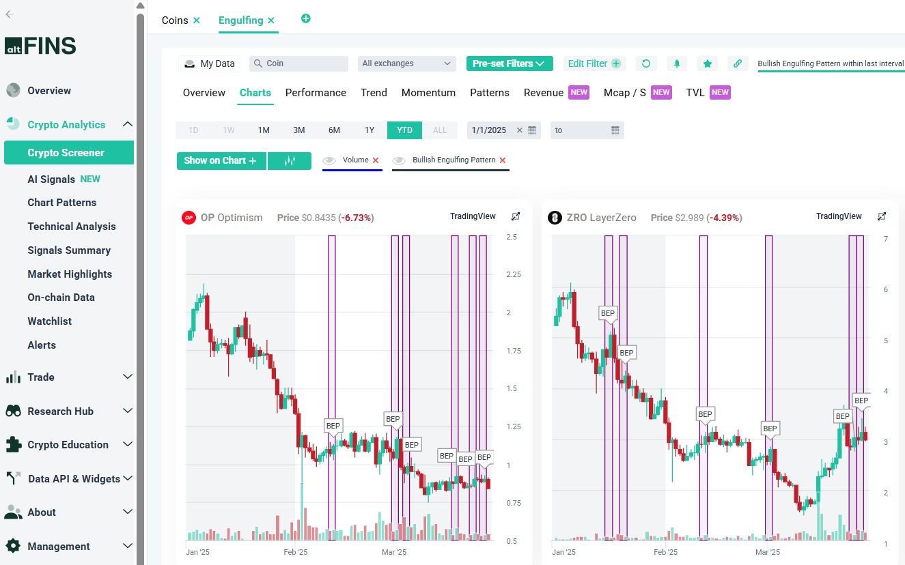Select the 1M time range

pyautogui.click(x=264, y=130)
